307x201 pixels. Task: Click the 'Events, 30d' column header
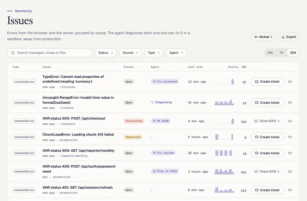pyautogui.click(x=237, y=67)
